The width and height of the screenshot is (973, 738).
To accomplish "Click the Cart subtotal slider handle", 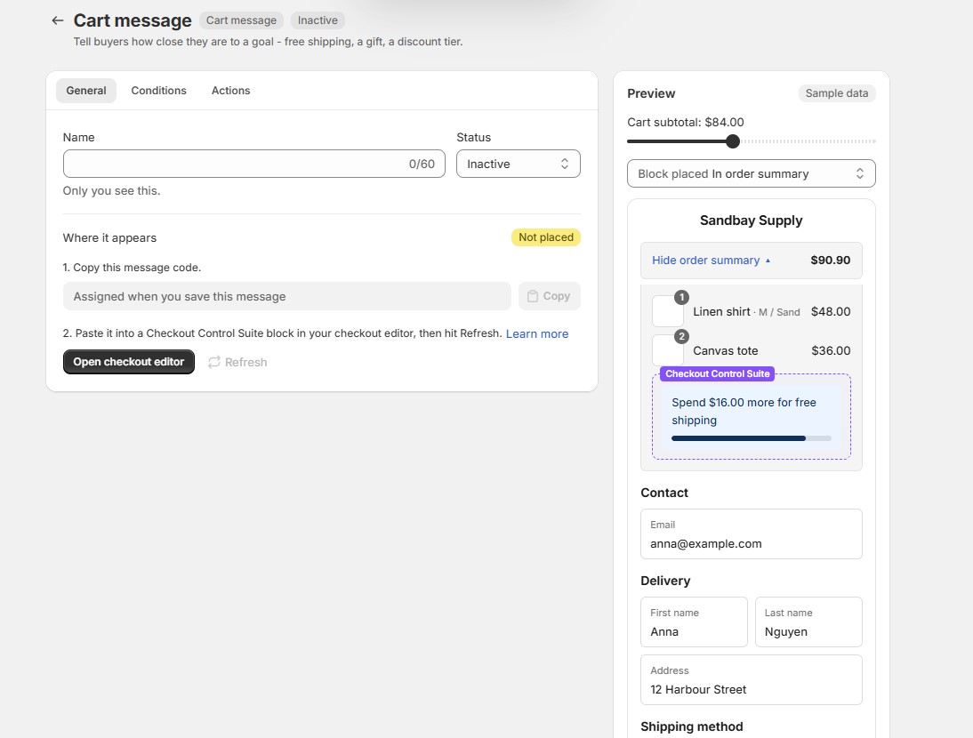I will tap(733, 141).
